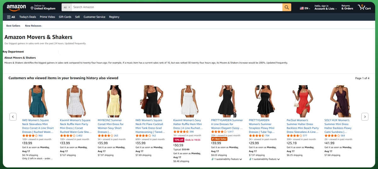This screenshot has height=169, width=378.
Task: Click the teal dress thumbnail
Action: click(38, 101)
